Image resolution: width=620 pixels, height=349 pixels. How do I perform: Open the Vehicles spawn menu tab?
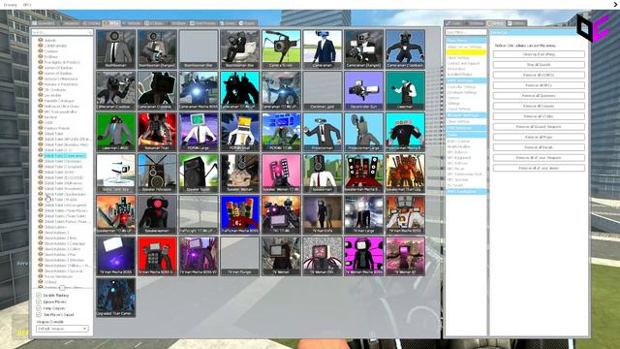pyautogui.click(x=132, y=23)
